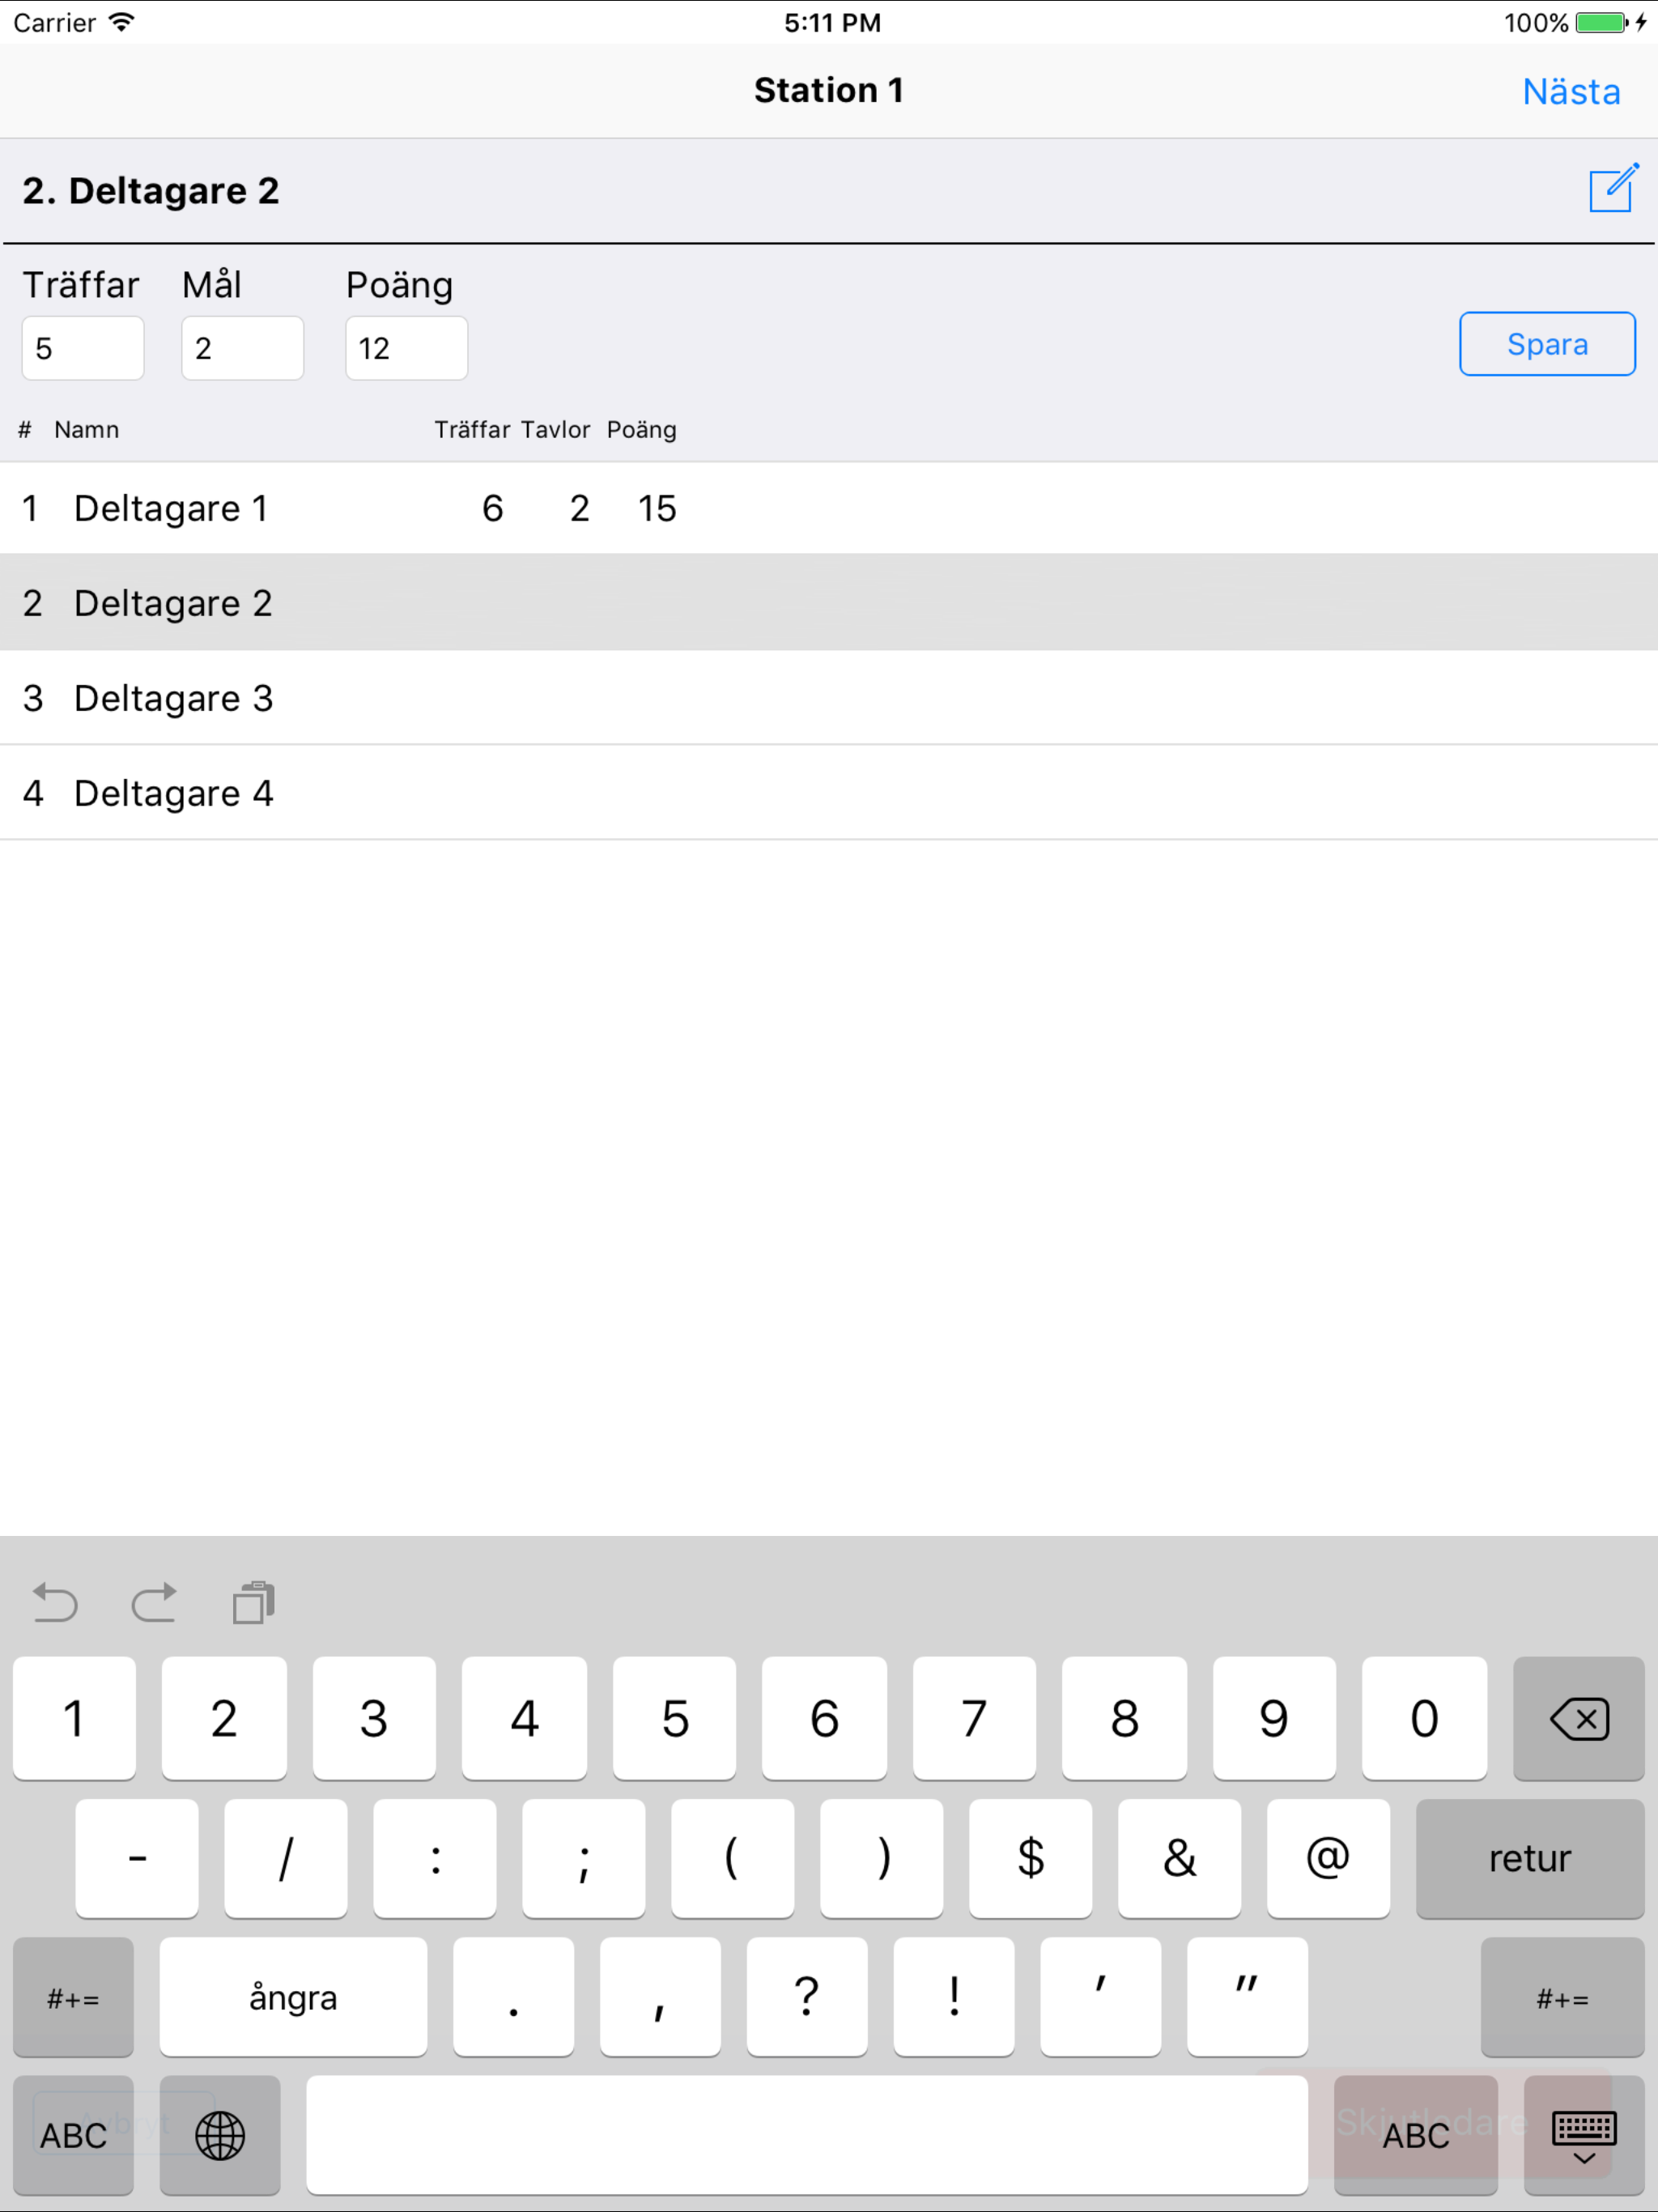The width and height of the screenshot is (1658, 2212).
Task: Select the Deltagare 4 row
Action: pyautogui.click(x=829, y=793)
